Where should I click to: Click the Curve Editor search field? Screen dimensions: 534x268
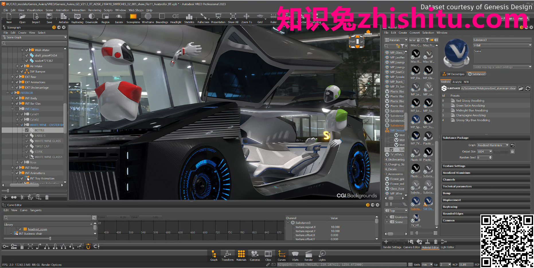47,218
